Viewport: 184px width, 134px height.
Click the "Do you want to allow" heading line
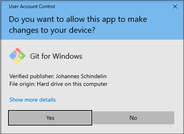(78, 20)
